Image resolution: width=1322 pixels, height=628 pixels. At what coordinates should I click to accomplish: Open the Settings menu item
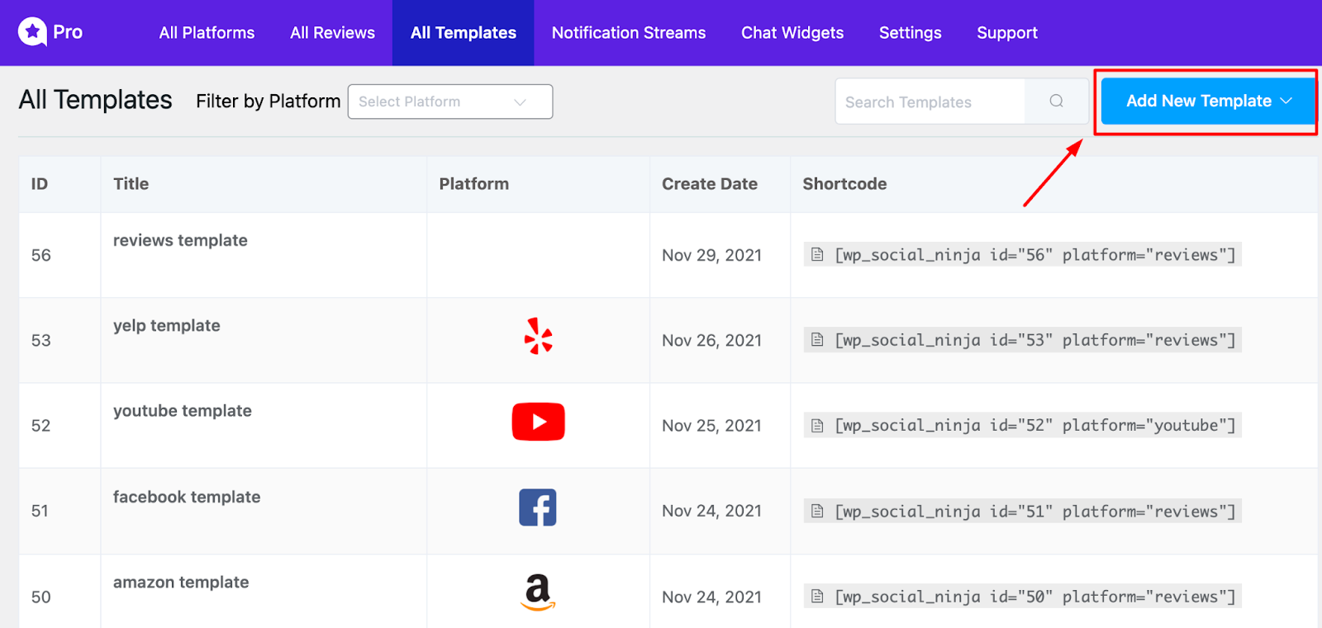910,33
